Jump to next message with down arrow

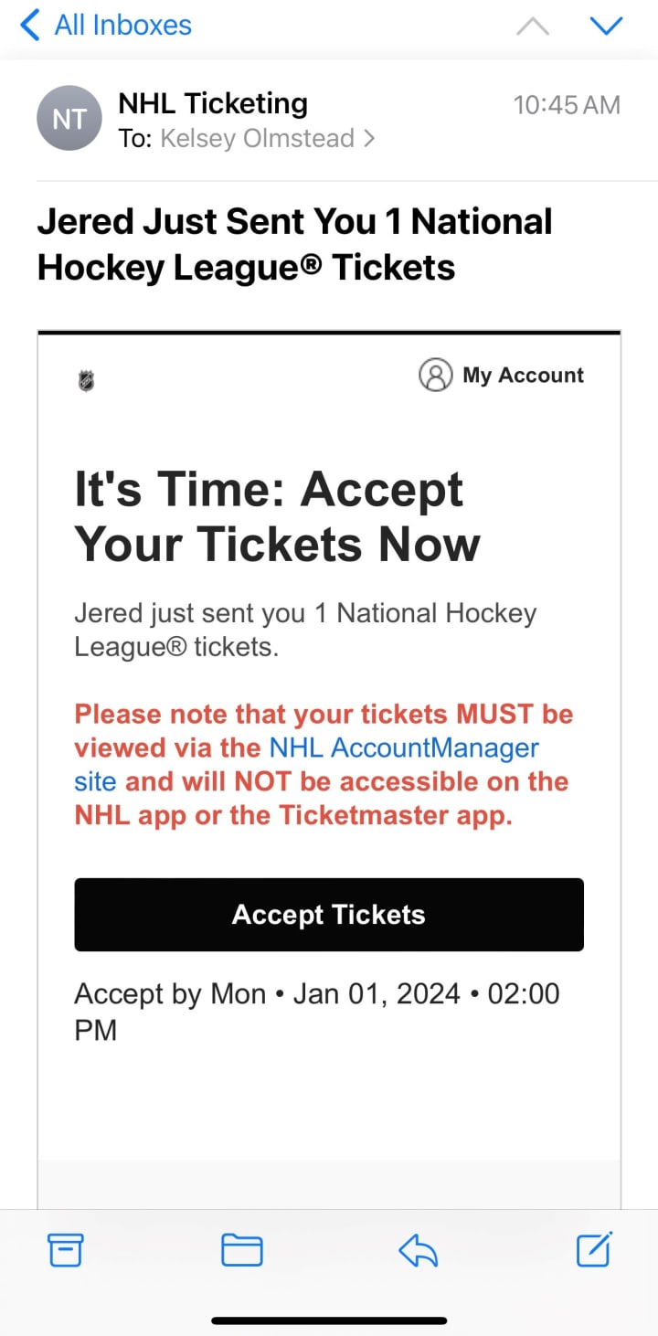pyautogui.click(x=606, y=27)
